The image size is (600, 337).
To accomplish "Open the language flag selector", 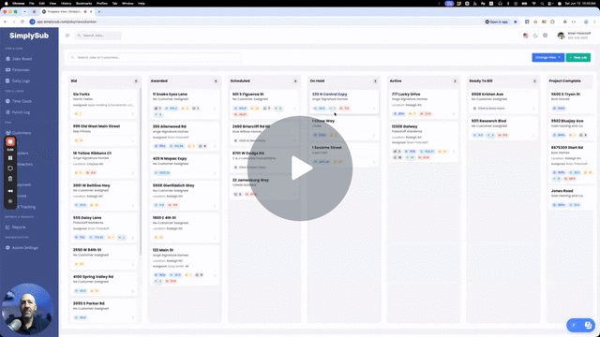I will 525,36.
